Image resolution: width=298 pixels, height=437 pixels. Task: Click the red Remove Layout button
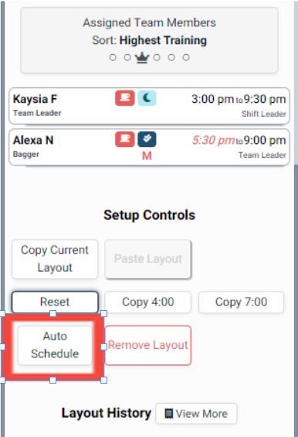148,345
